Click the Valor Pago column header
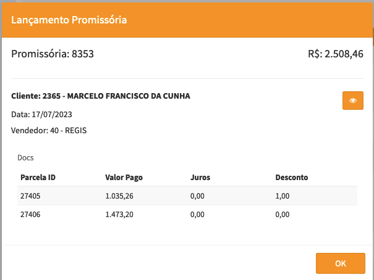Viewport: 374px width, 280px height. point(124,178)
